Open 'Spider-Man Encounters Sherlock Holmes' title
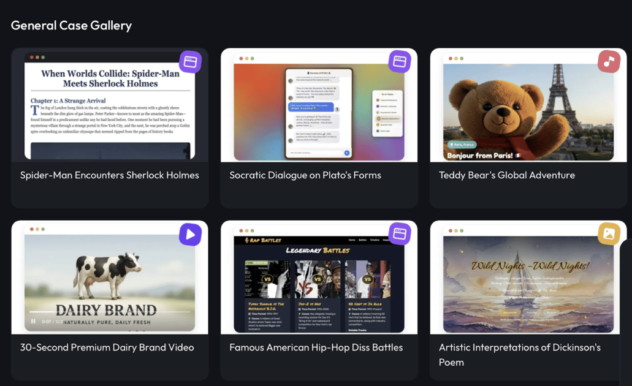This screenshot has height=386, width=632. 110,175
